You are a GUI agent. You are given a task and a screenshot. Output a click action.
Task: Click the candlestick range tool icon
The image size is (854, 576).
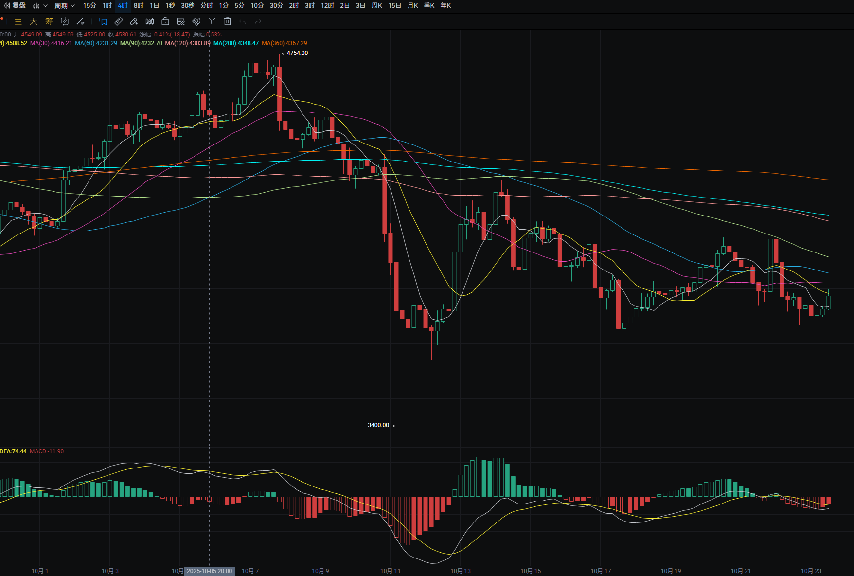point(150,21)
